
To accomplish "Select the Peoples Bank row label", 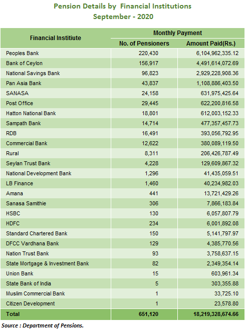I will point(23,53).
